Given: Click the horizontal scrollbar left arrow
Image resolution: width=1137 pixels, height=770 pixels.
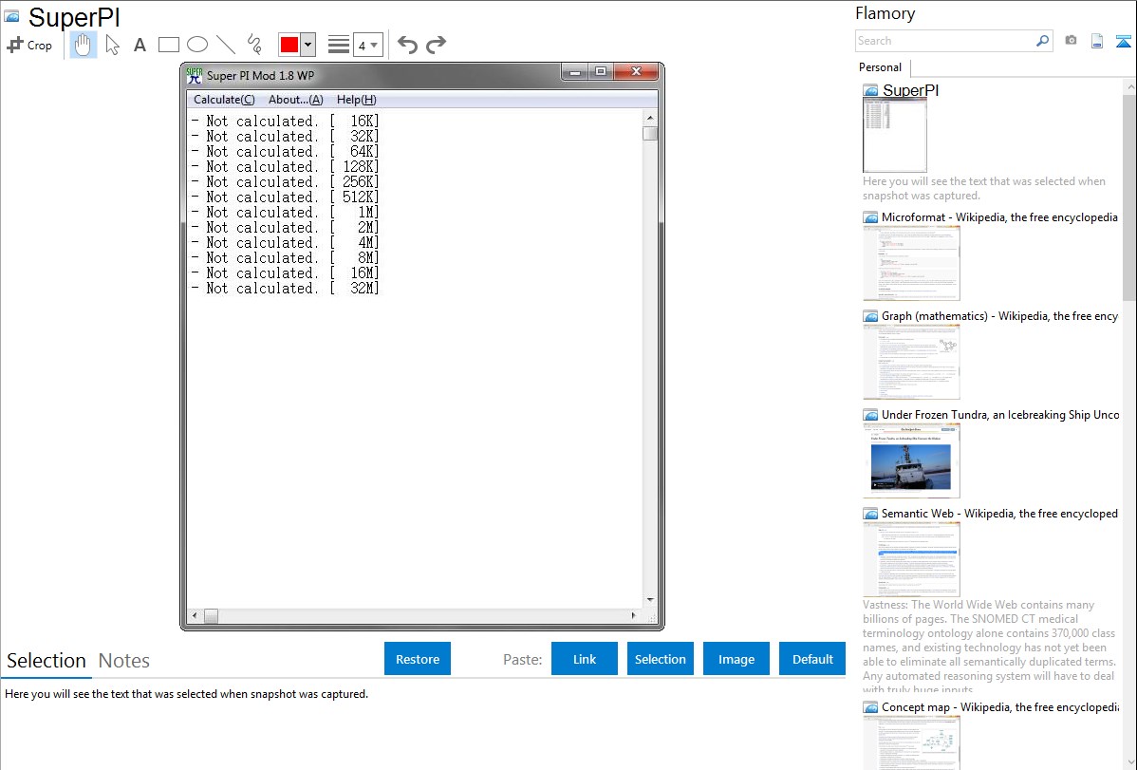Looking at the screenshot, I should pos(195,615).
